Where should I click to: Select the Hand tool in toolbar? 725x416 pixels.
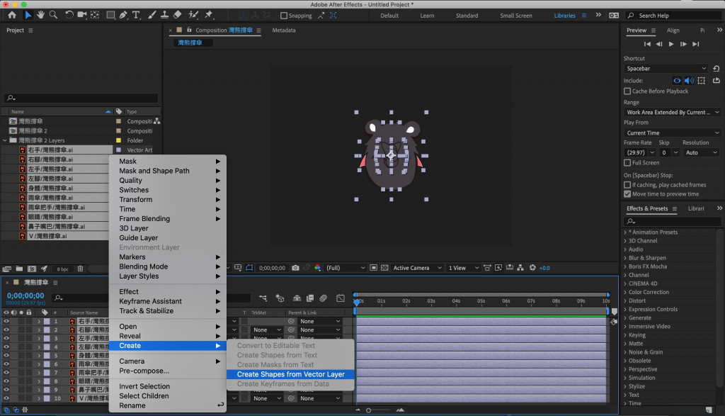[40, 15]
